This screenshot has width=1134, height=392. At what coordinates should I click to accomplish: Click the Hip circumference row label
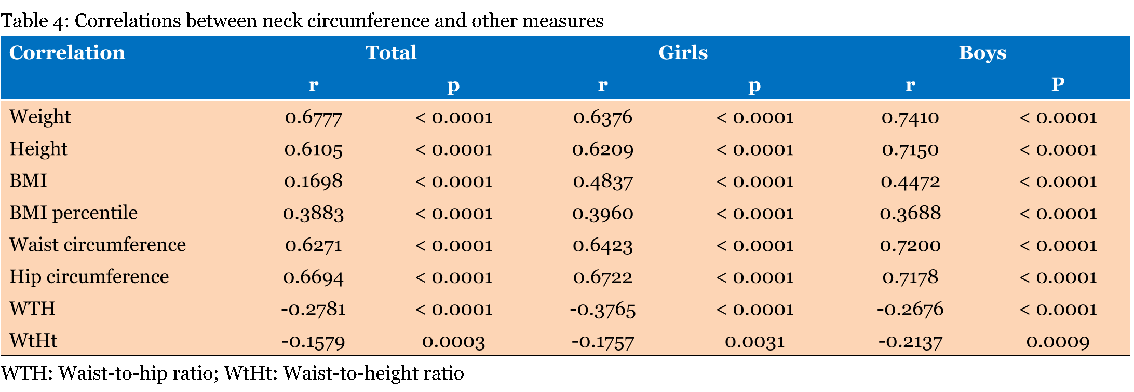click(89, 277)
